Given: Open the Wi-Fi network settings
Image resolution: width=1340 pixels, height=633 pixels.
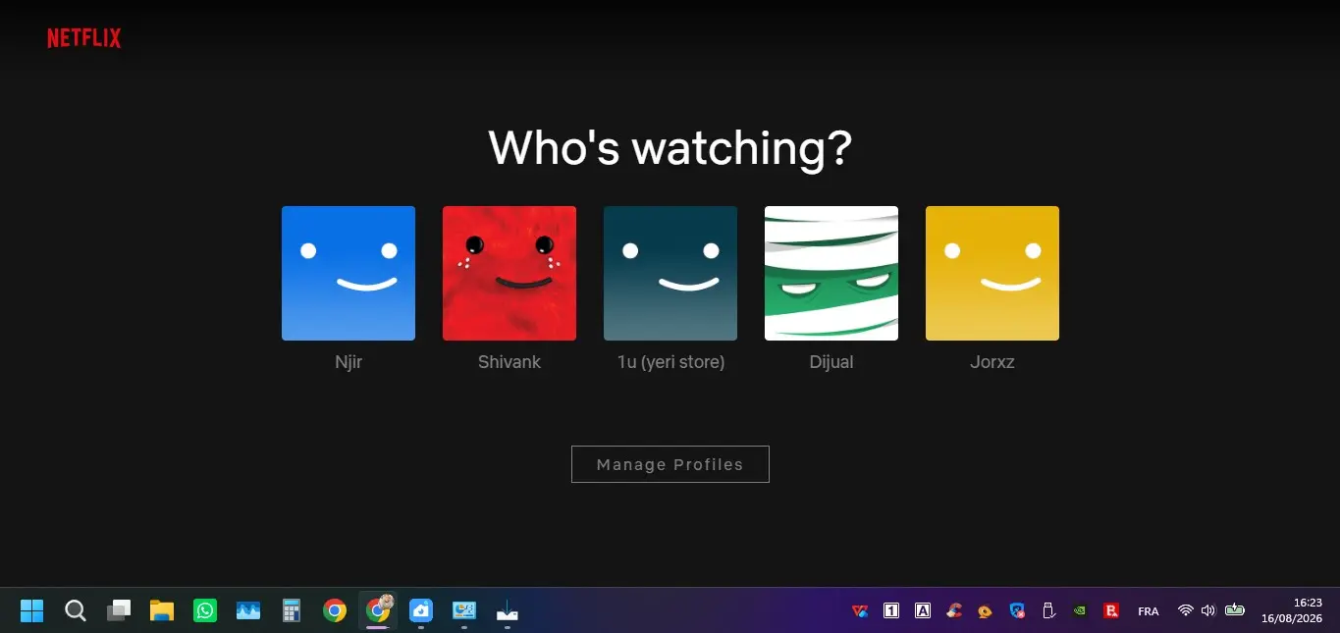Looking at the screenshot, I should click(x=1186, y=610).
